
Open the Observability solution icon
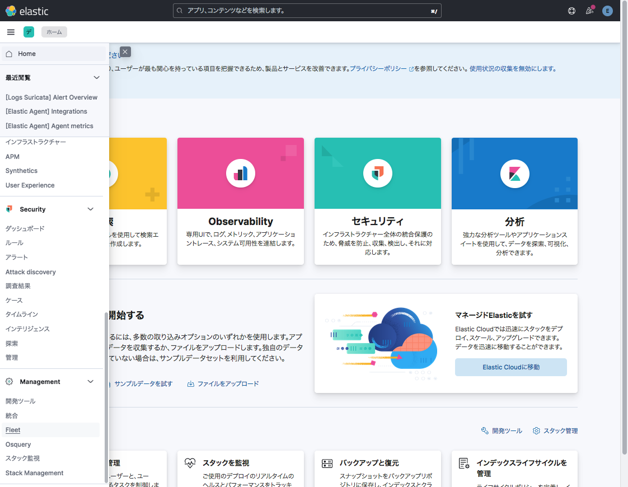click(x=240, y=174)
